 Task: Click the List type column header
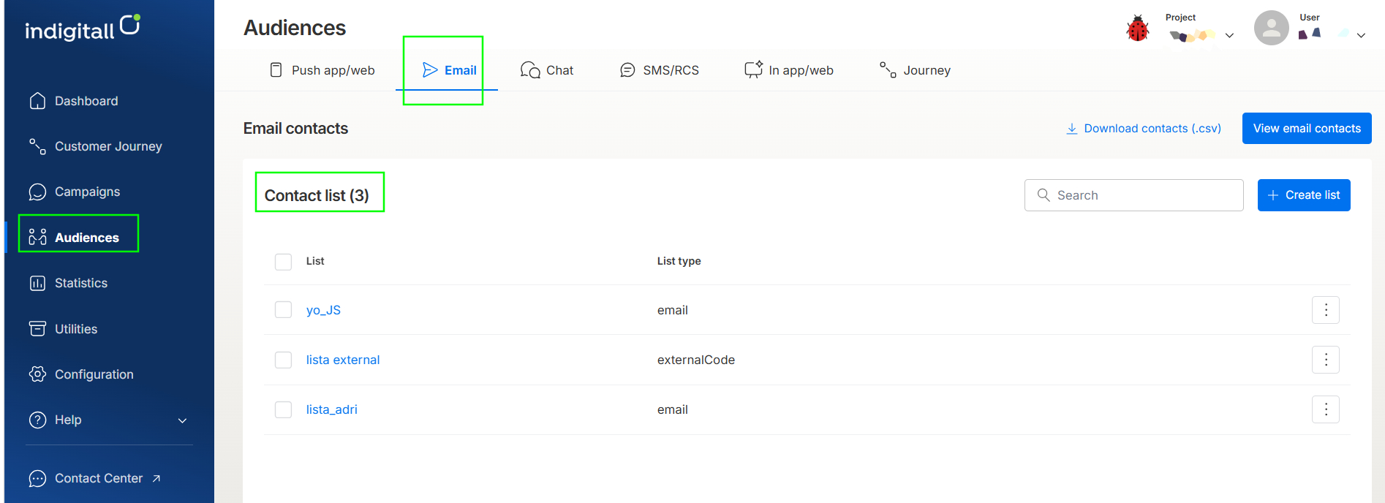(679, 261)
